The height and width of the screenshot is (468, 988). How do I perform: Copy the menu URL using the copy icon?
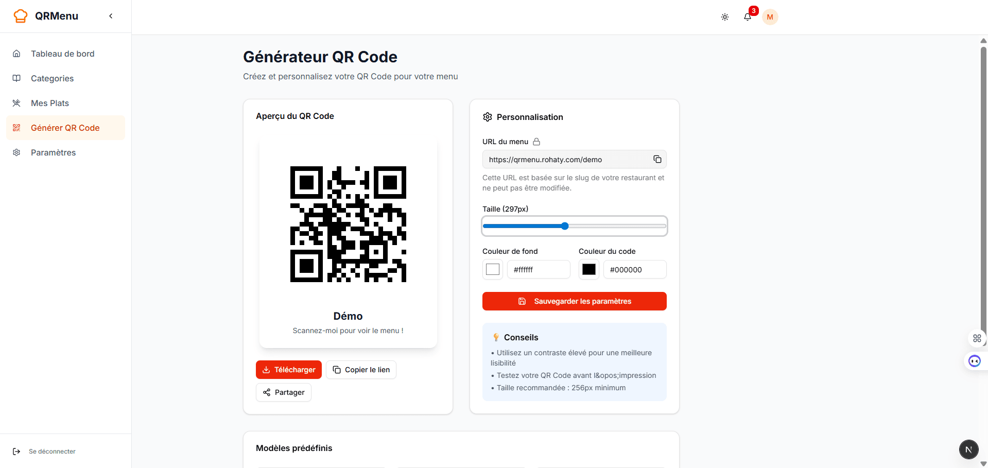coord(657,159)
